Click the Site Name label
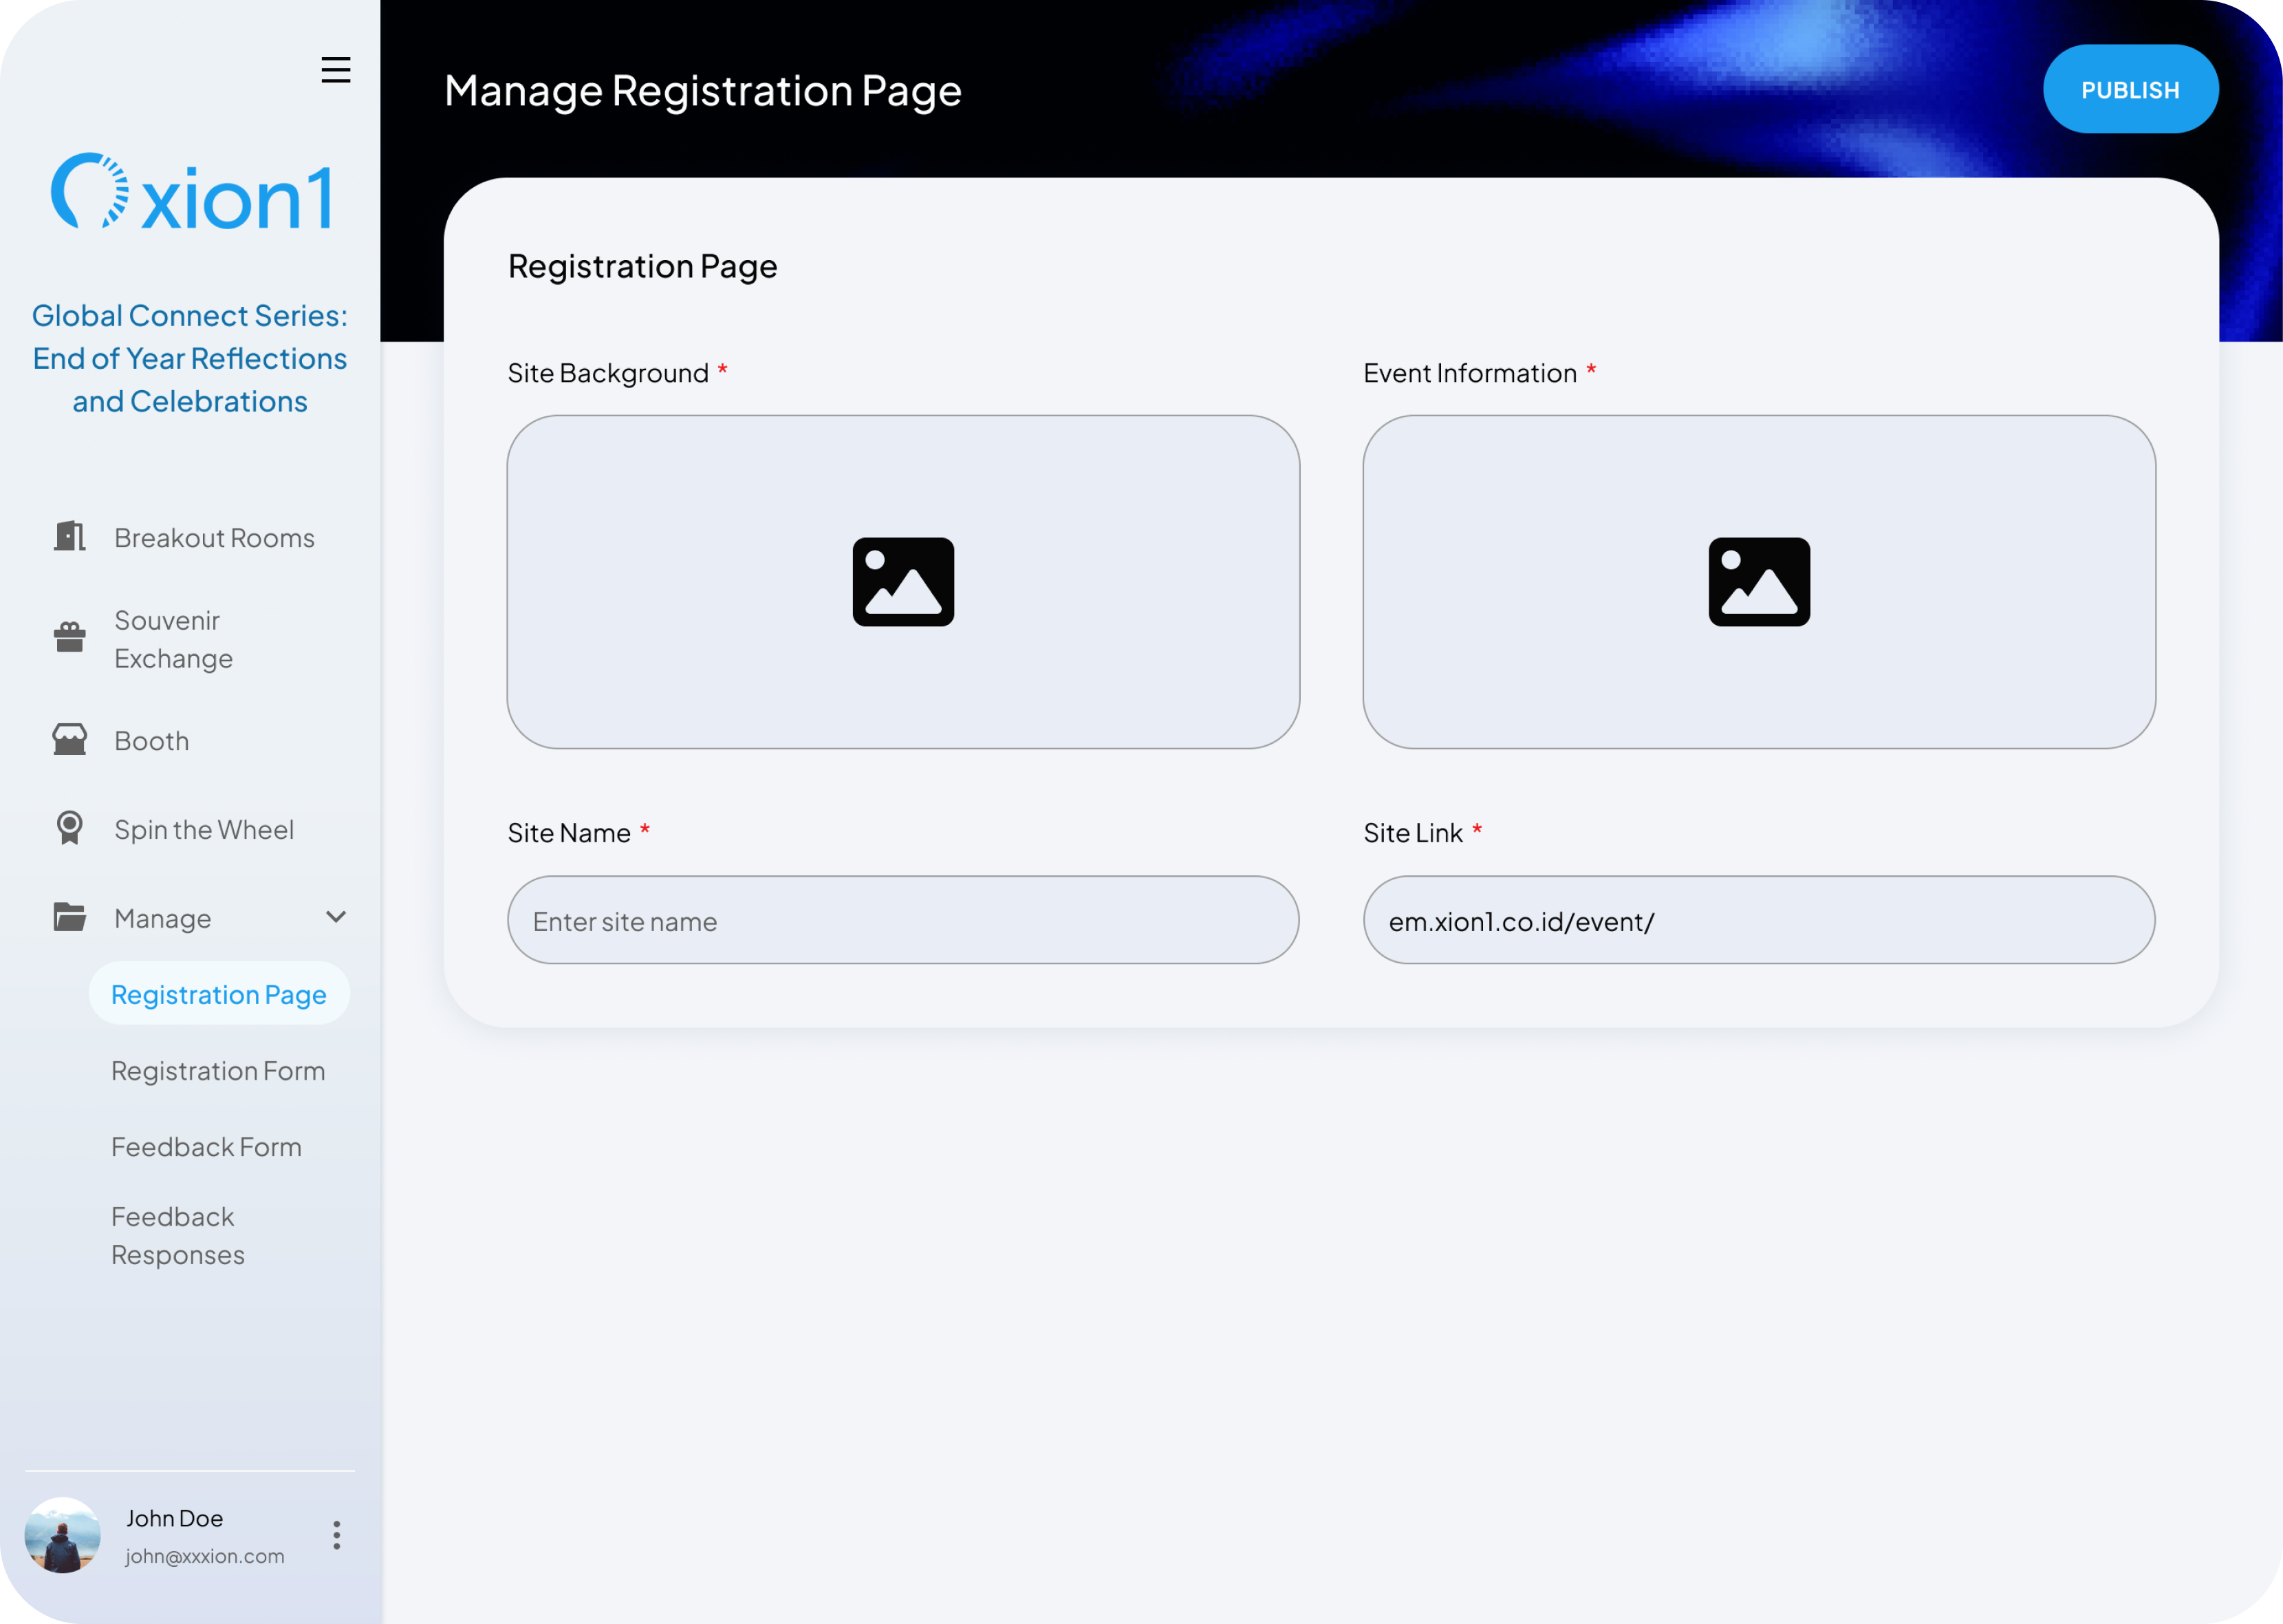 coord(569,833)
